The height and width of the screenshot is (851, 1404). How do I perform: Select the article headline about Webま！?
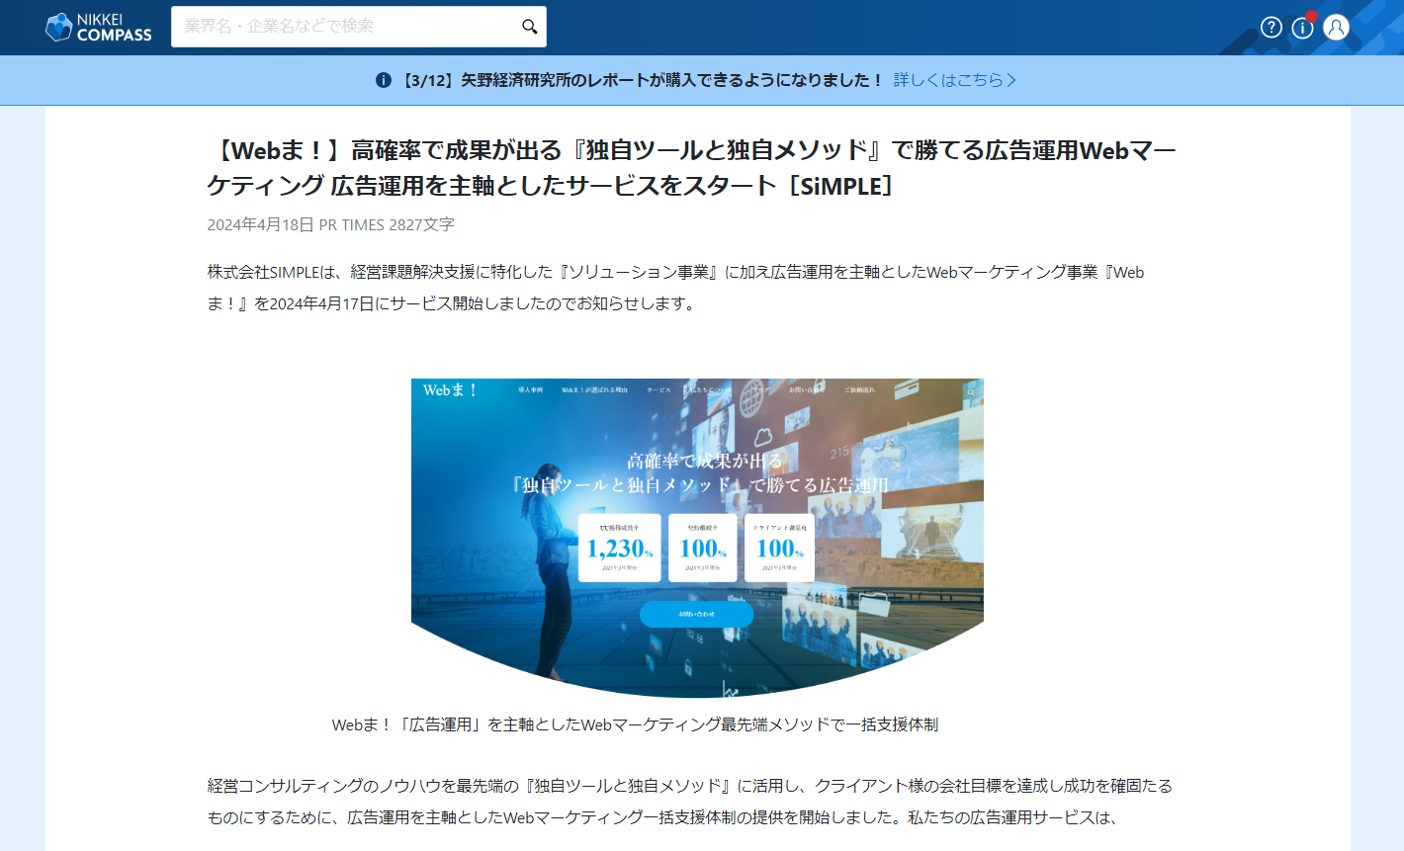click(x=691, y=168)
